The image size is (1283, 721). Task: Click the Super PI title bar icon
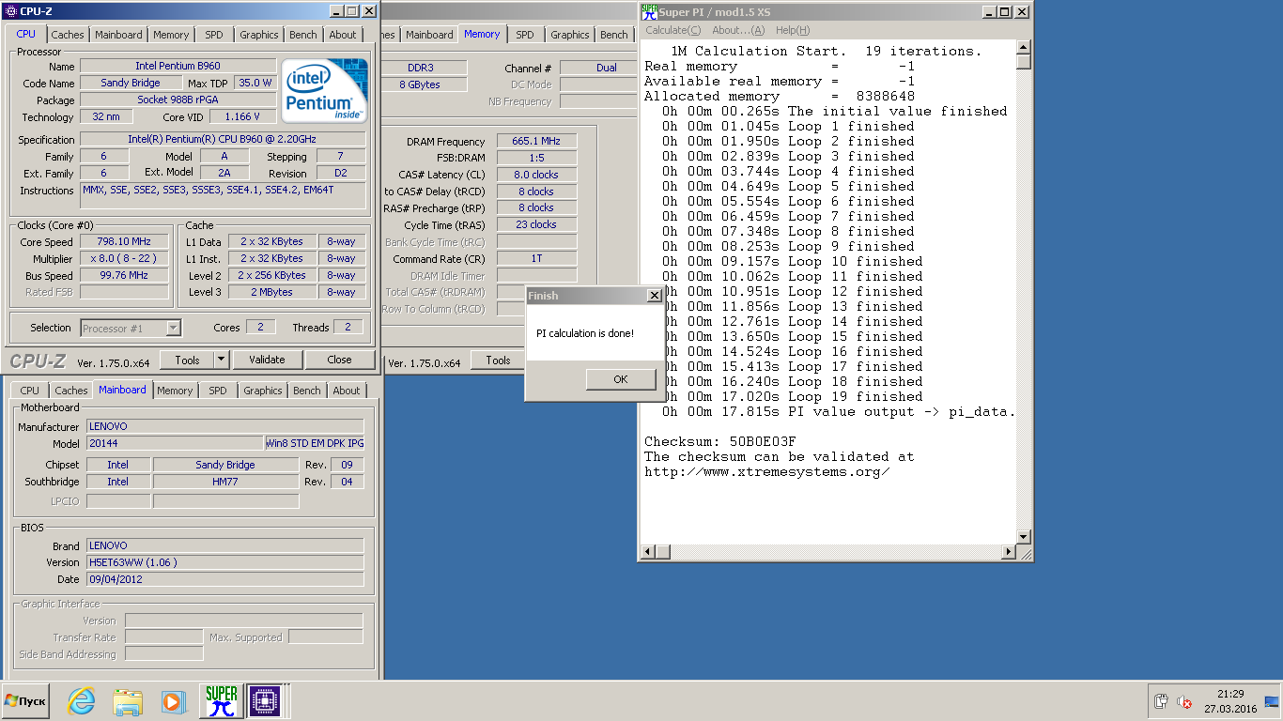click(x=649, y=11)
